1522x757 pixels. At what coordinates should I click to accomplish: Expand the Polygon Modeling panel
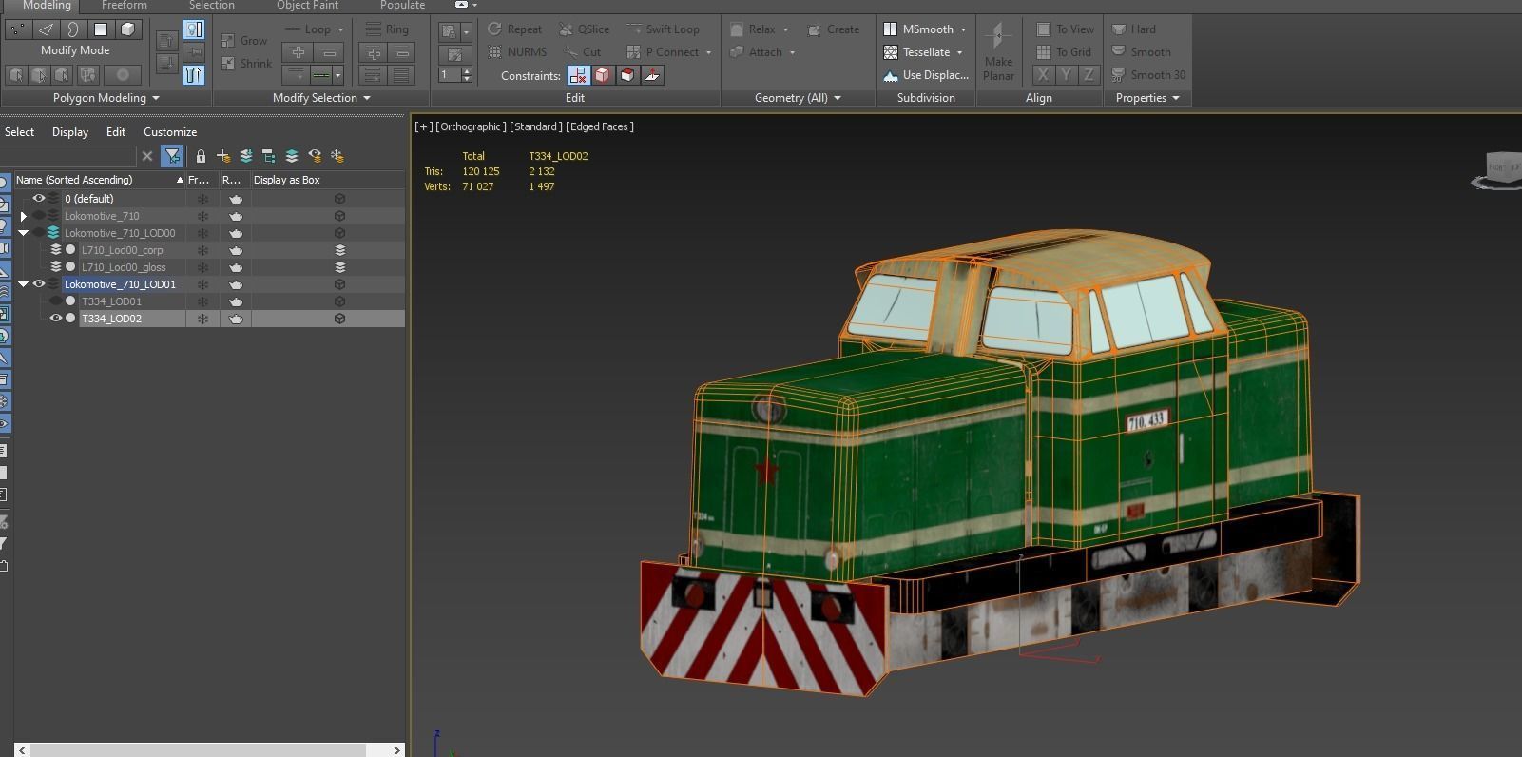pyautogui.click(x=106, y=98)
